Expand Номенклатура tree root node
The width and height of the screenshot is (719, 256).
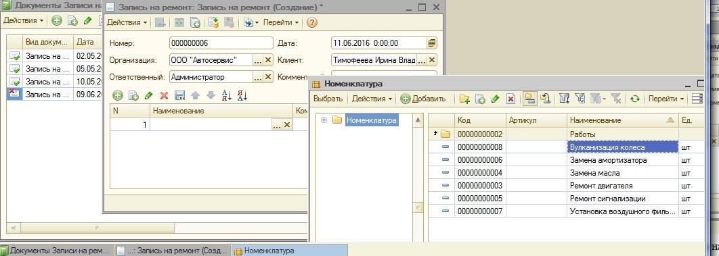pyautogui.click(x=324, y=120)
